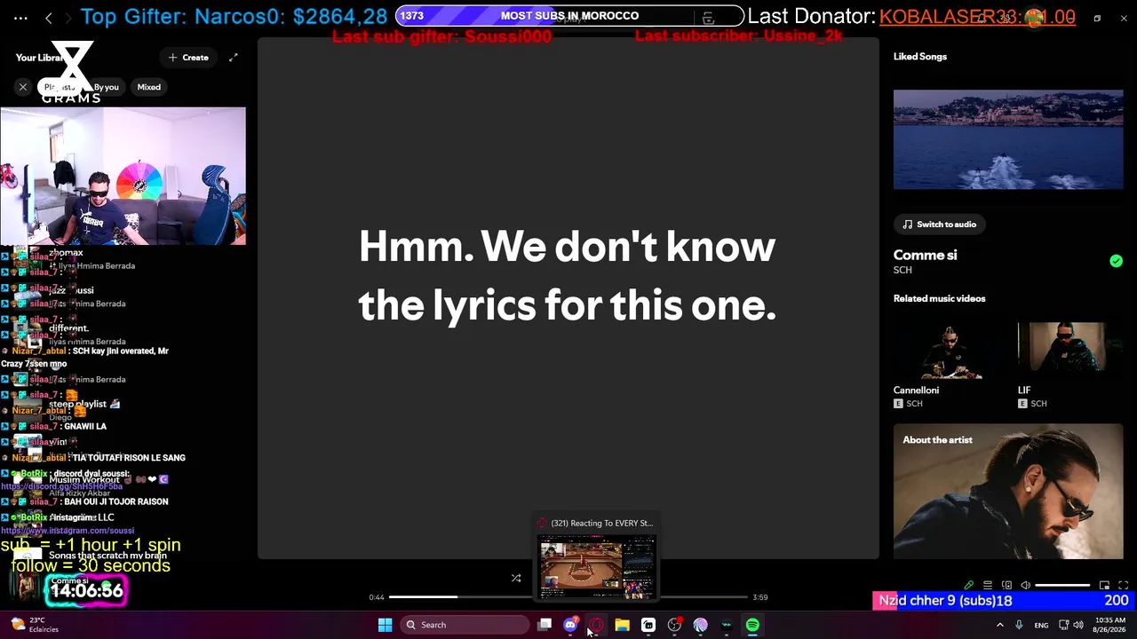Seek on the song progress bar
The height and width of the screenshot is (639, 1137).
click(568, 597)
